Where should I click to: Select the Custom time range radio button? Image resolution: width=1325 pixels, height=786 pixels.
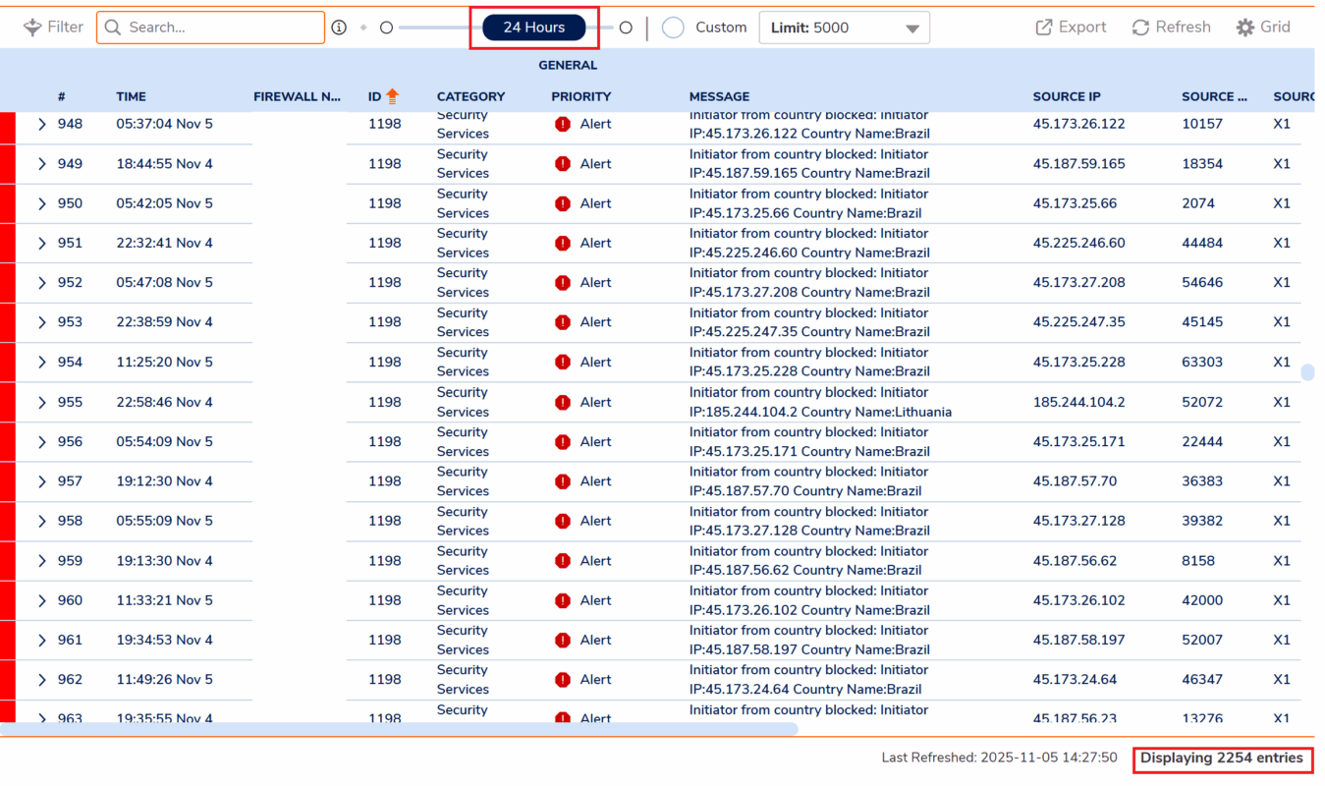coord(673,28)
